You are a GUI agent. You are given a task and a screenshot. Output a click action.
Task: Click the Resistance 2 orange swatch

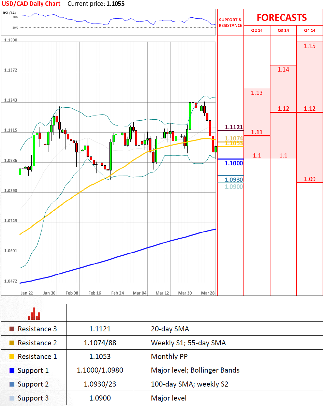click(12, 343)
